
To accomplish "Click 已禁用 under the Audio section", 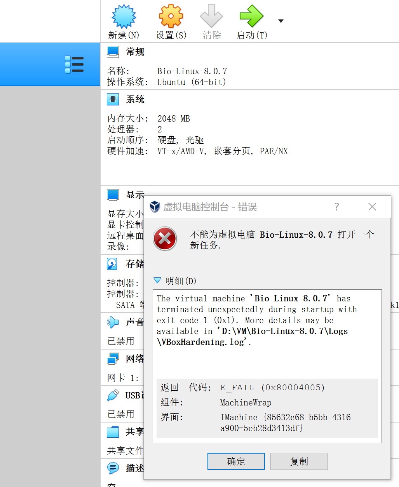I will click(x=121, y=341).
